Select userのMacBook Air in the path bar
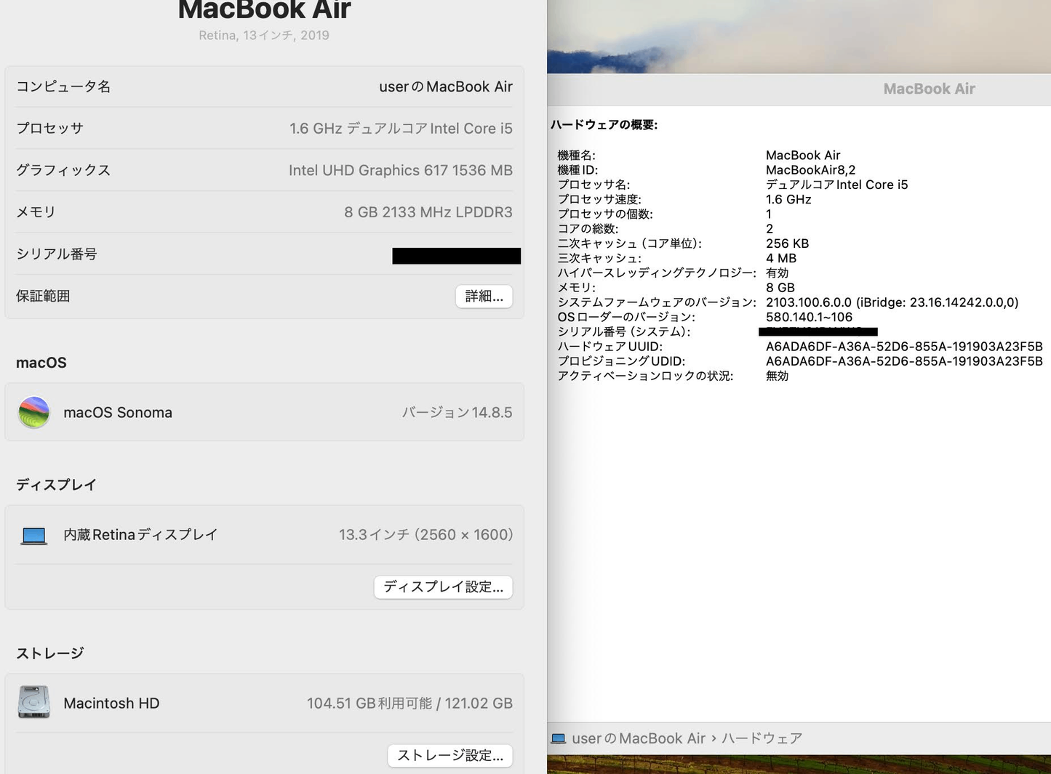 tap(639, 738)
